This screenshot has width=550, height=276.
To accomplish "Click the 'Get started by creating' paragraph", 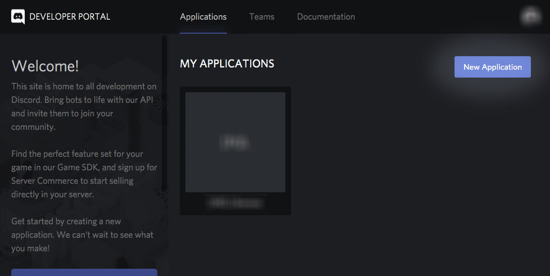I will click(x=82, y=234).
